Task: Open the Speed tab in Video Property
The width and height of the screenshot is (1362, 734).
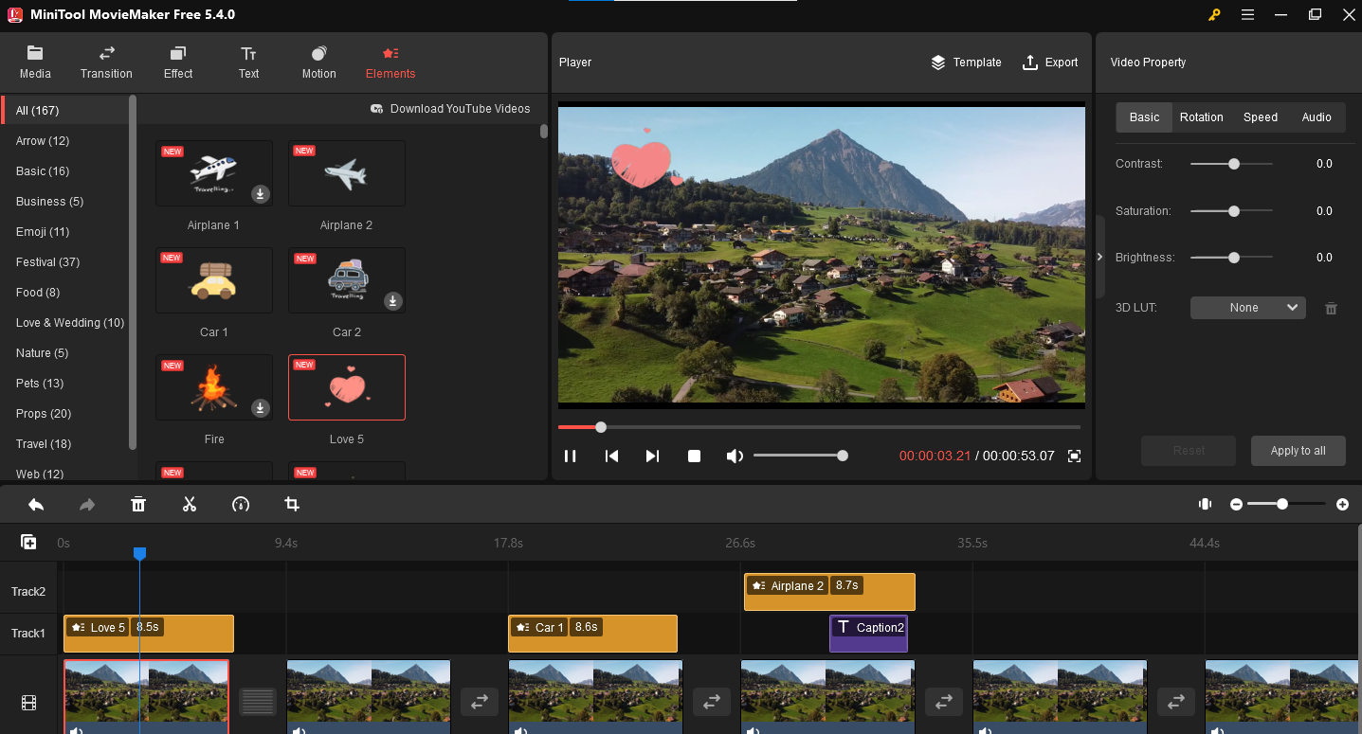Action: 1260,116
